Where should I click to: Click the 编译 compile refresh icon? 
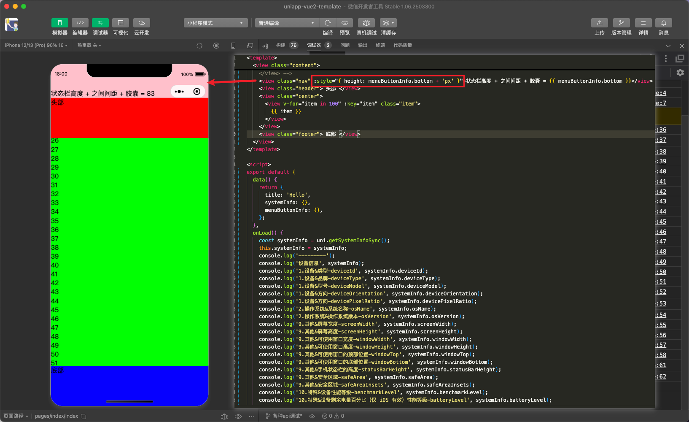pos(328,23)
